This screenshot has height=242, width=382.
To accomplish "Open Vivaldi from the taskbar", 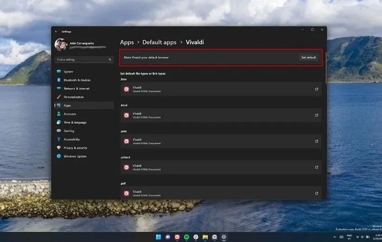I will point(177,237).
